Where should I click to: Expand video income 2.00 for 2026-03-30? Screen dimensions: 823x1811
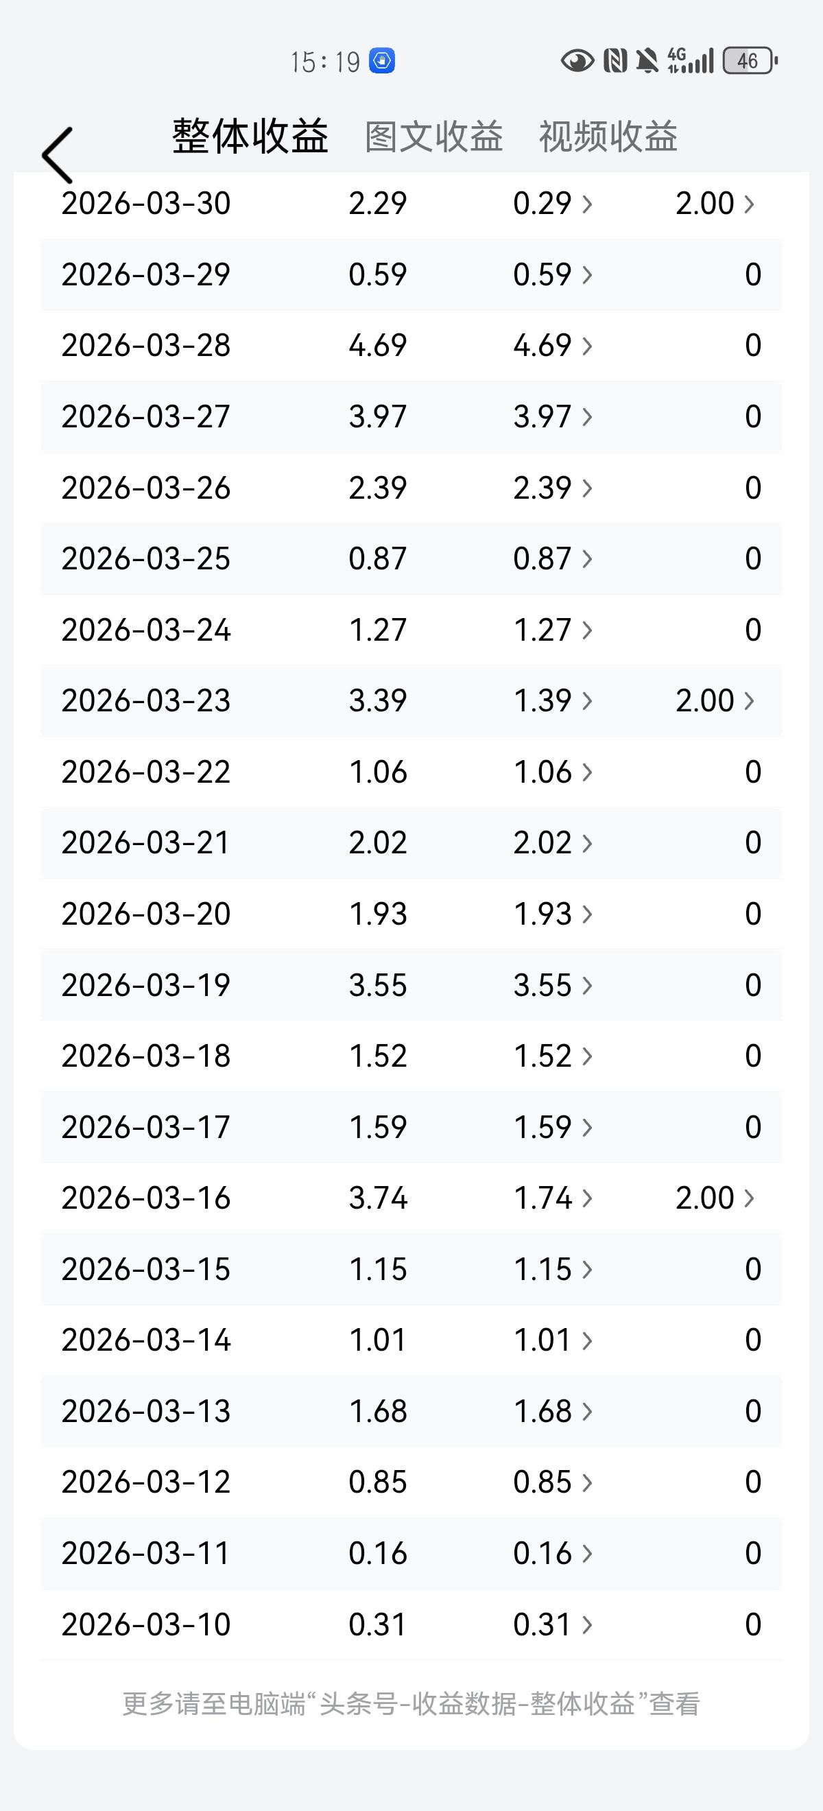(x=715, y=204)
